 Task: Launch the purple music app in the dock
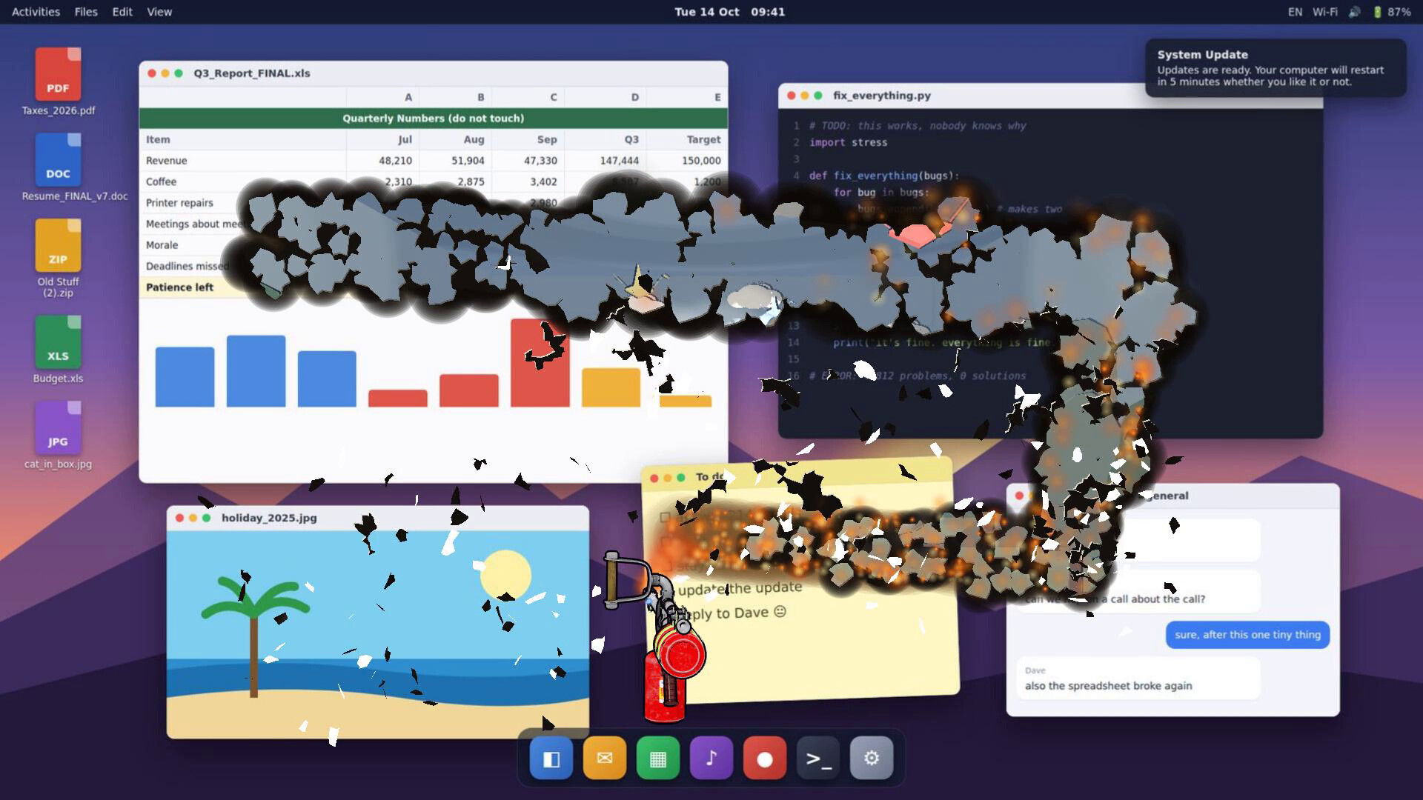coord(711,758)
